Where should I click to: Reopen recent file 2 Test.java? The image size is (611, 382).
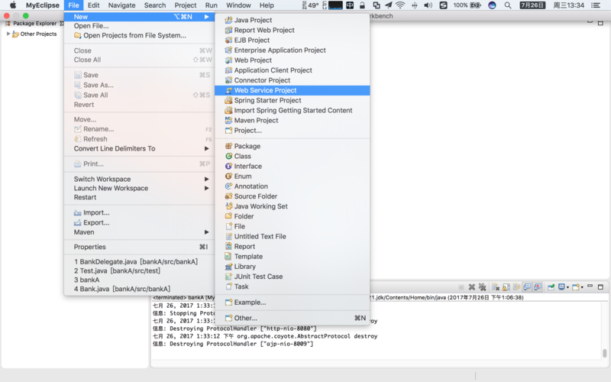139,270
